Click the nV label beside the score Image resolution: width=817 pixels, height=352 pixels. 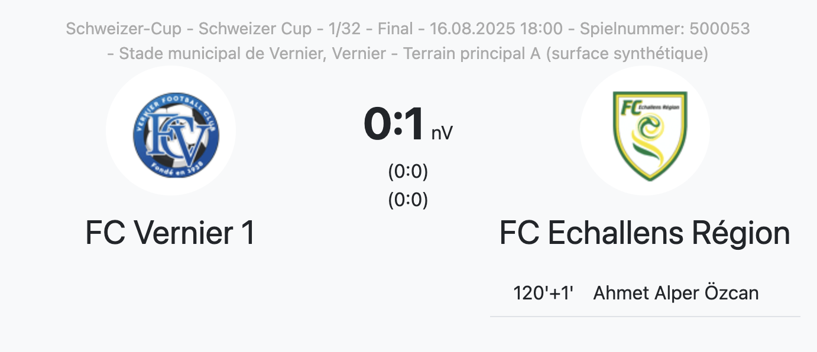[442, 132]
